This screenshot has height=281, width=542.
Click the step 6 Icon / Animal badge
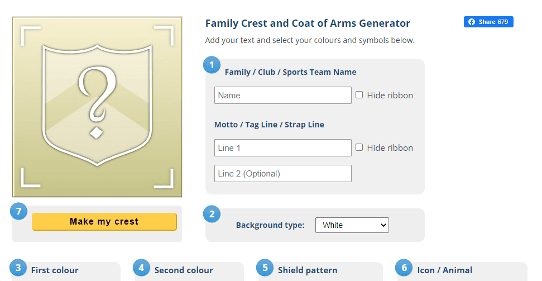point(404,268)
